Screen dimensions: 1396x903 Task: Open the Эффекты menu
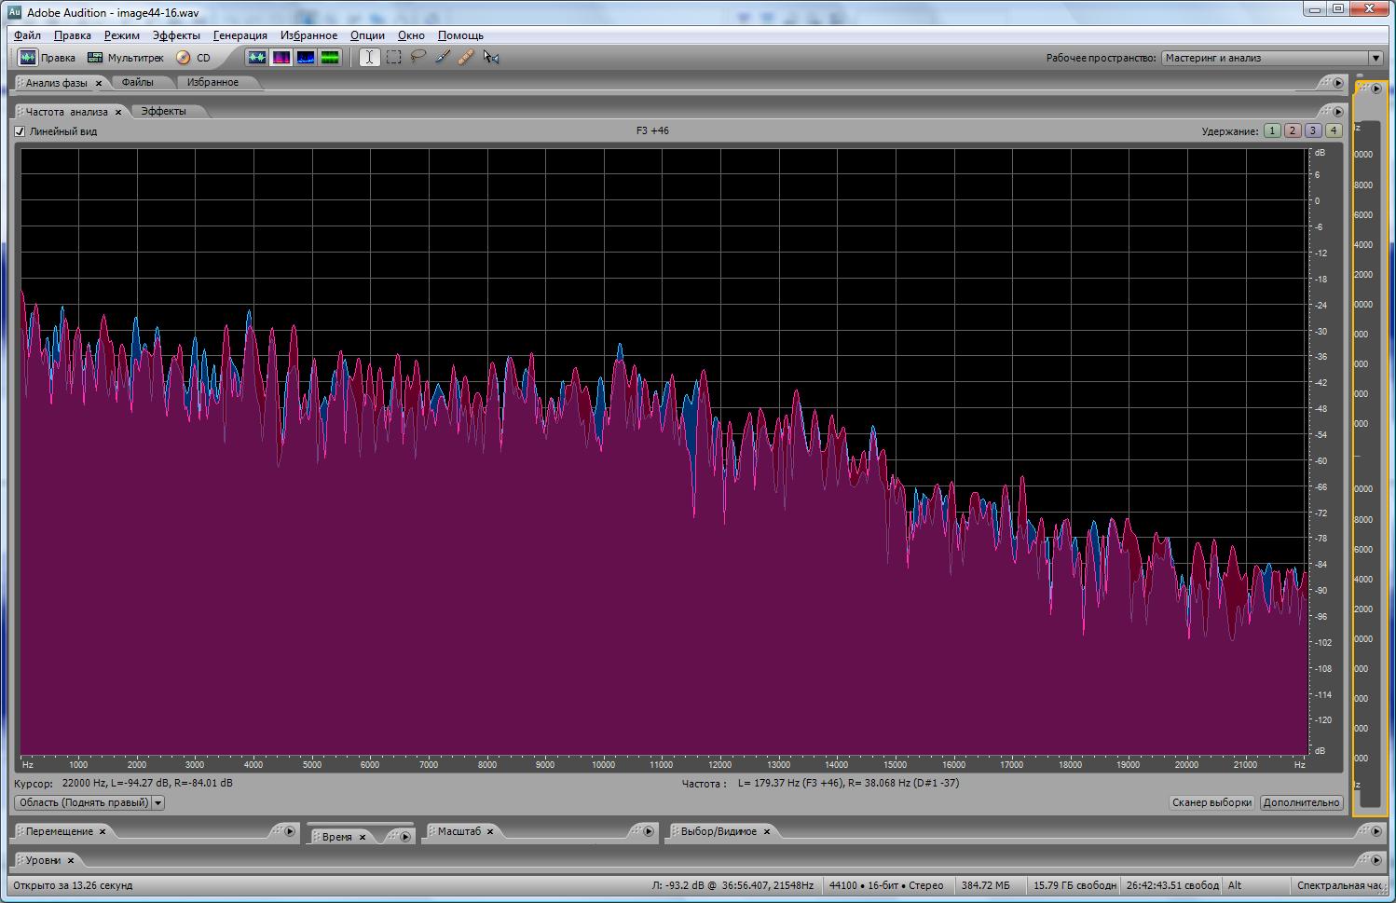coord(176,35)
